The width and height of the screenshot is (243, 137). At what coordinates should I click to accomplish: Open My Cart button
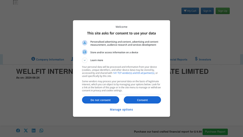tap(190, 11)
